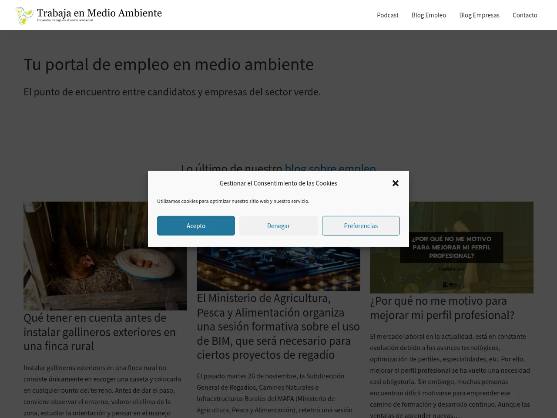This screenshot has height=418, width=557.
Task: Follow the 'blog sobre empleo' link
Action: tap(330, 167)
